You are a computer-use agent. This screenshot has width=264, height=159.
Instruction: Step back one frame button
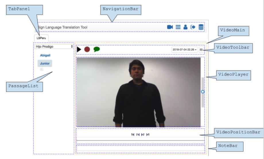coord(138,134)
